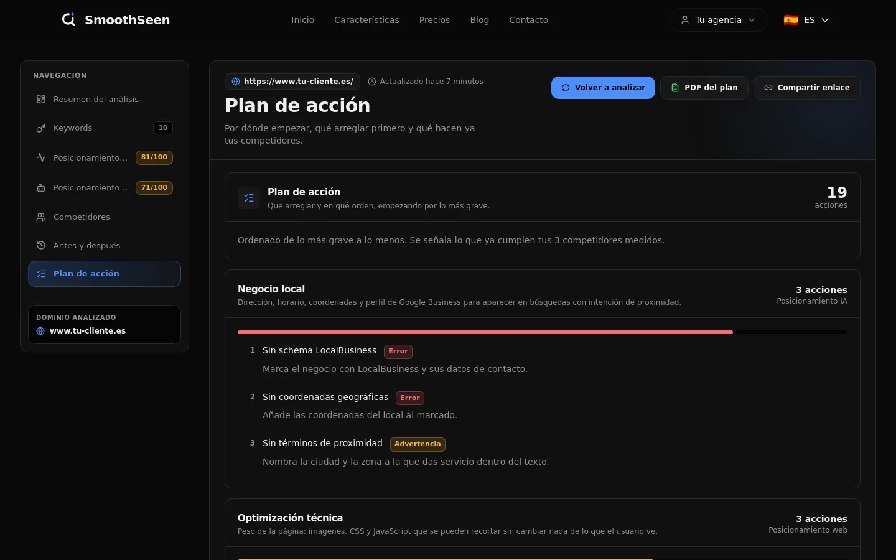Screen dimensions: 896x560
Task: Click the Optimización técnica section header
Action: (x=543, y=523)
